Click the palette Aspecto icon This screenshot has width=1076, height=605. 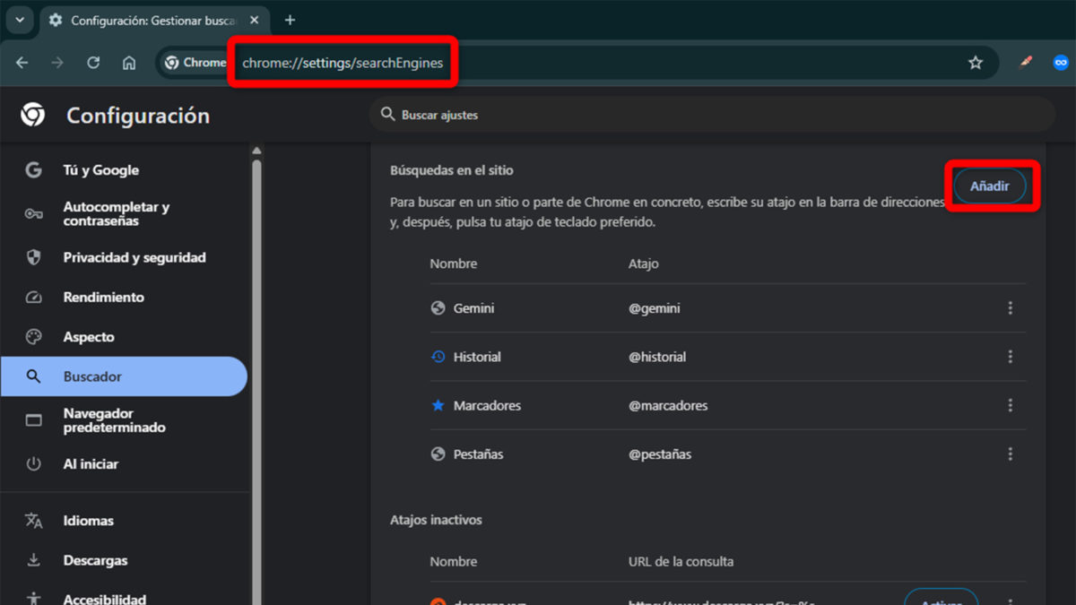point(33,337)
